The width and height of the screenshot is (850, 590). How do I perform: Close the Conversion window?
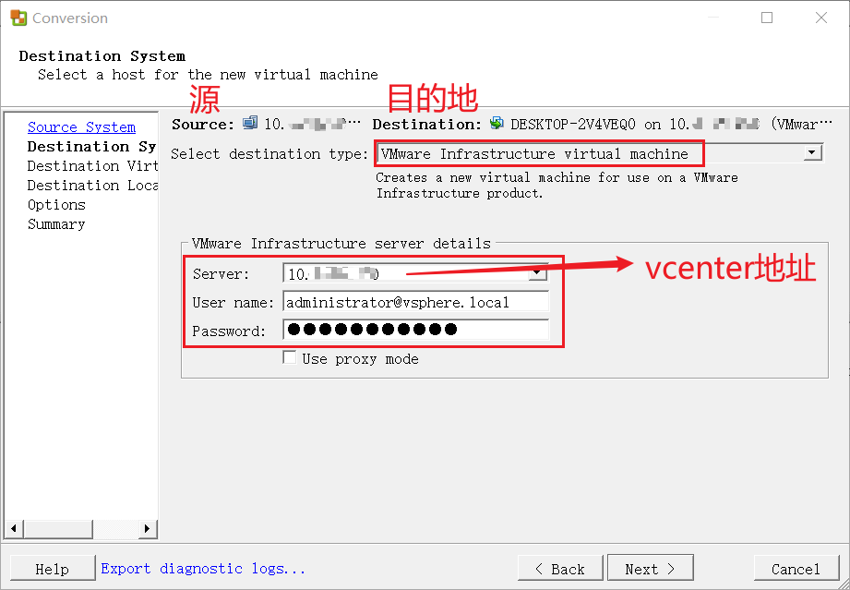pyautogui.click(x=821, y=18)
